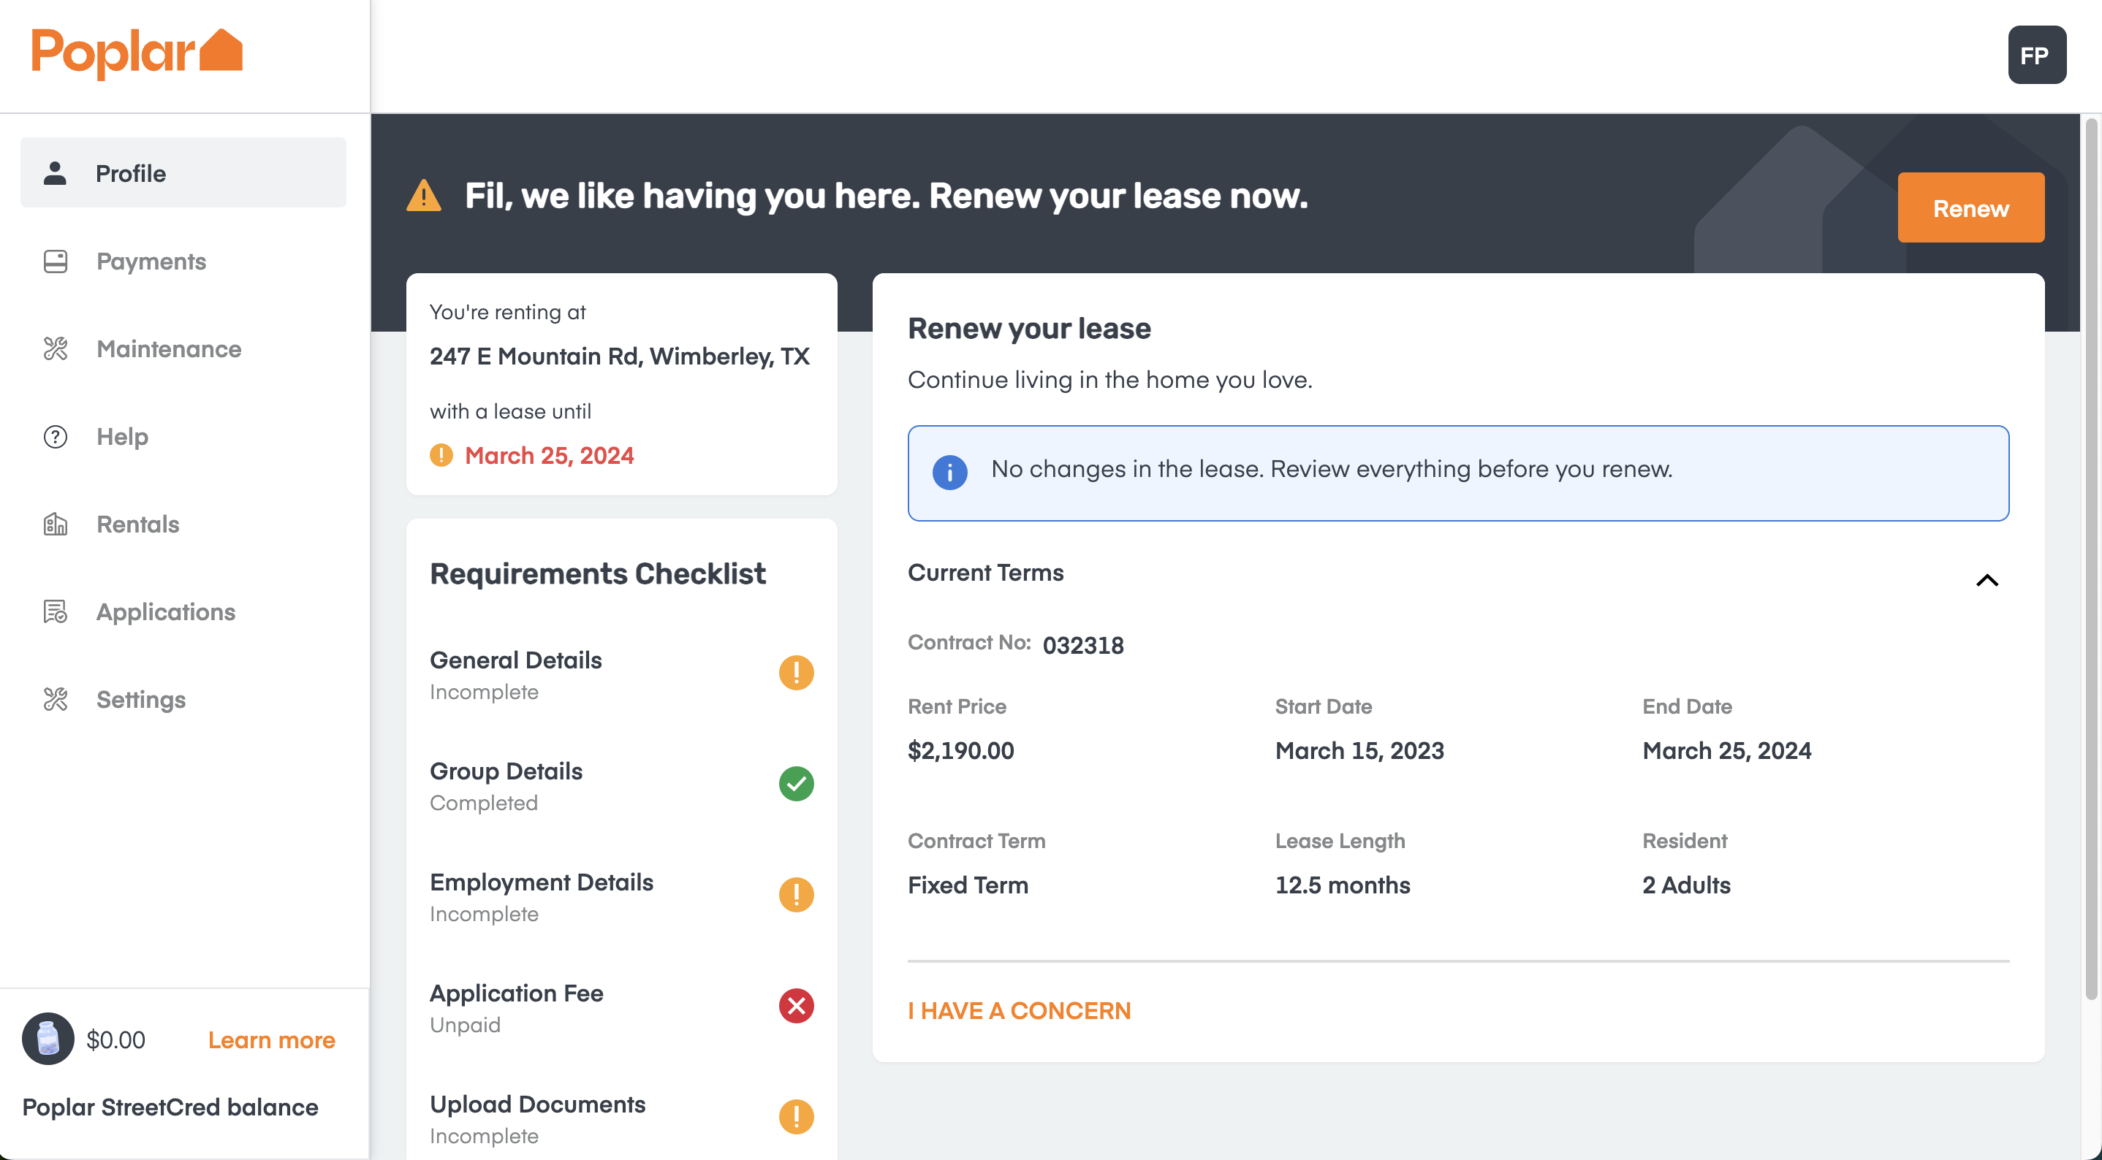Image resolution: width=2102 pixels, height=1160 pixels.
Task: Click the Learn more link
Action: (271, 1040)
